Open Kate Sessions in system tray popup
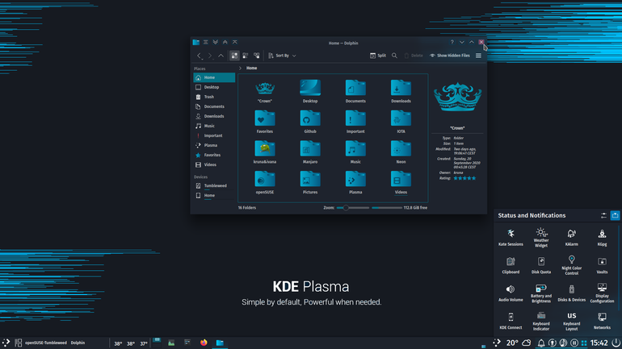 [x=511, y=238]
